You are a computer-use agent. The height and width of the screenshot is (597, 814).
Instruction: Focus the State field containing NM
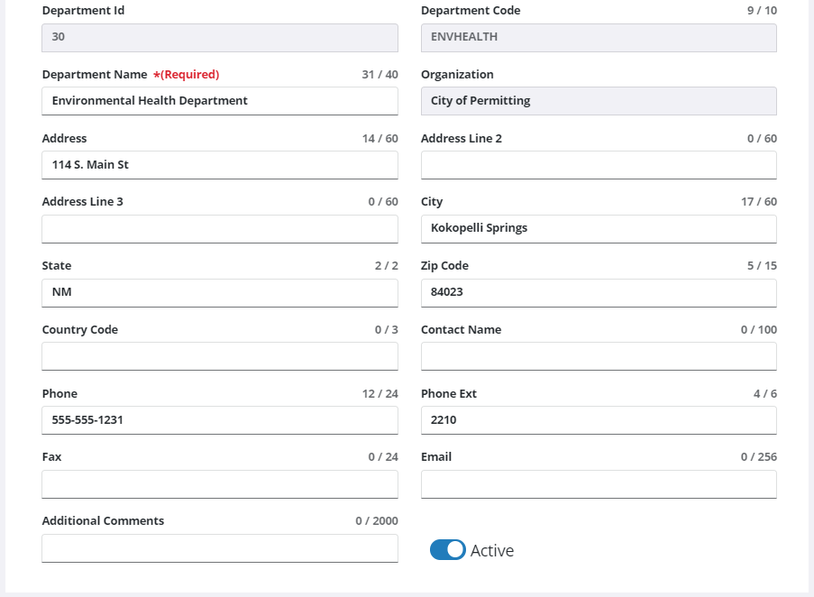[x=219, y=293]
